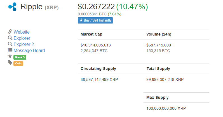Click the star icon beside Rank 3
The image size is (223, 117).
click(10, 56)
